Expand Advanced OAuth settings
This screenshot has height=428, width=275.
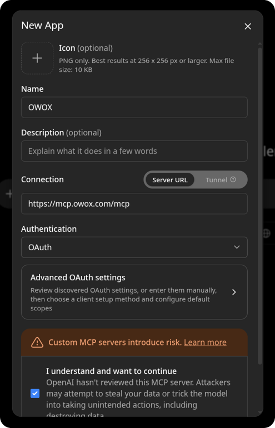pyautogui.click(x=134, y=292)
